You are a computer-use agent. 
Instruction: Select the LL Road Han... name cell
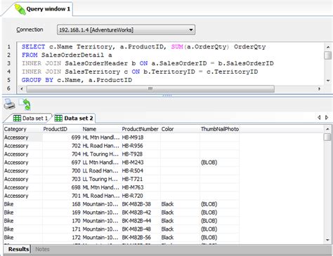tap(101, 171)
